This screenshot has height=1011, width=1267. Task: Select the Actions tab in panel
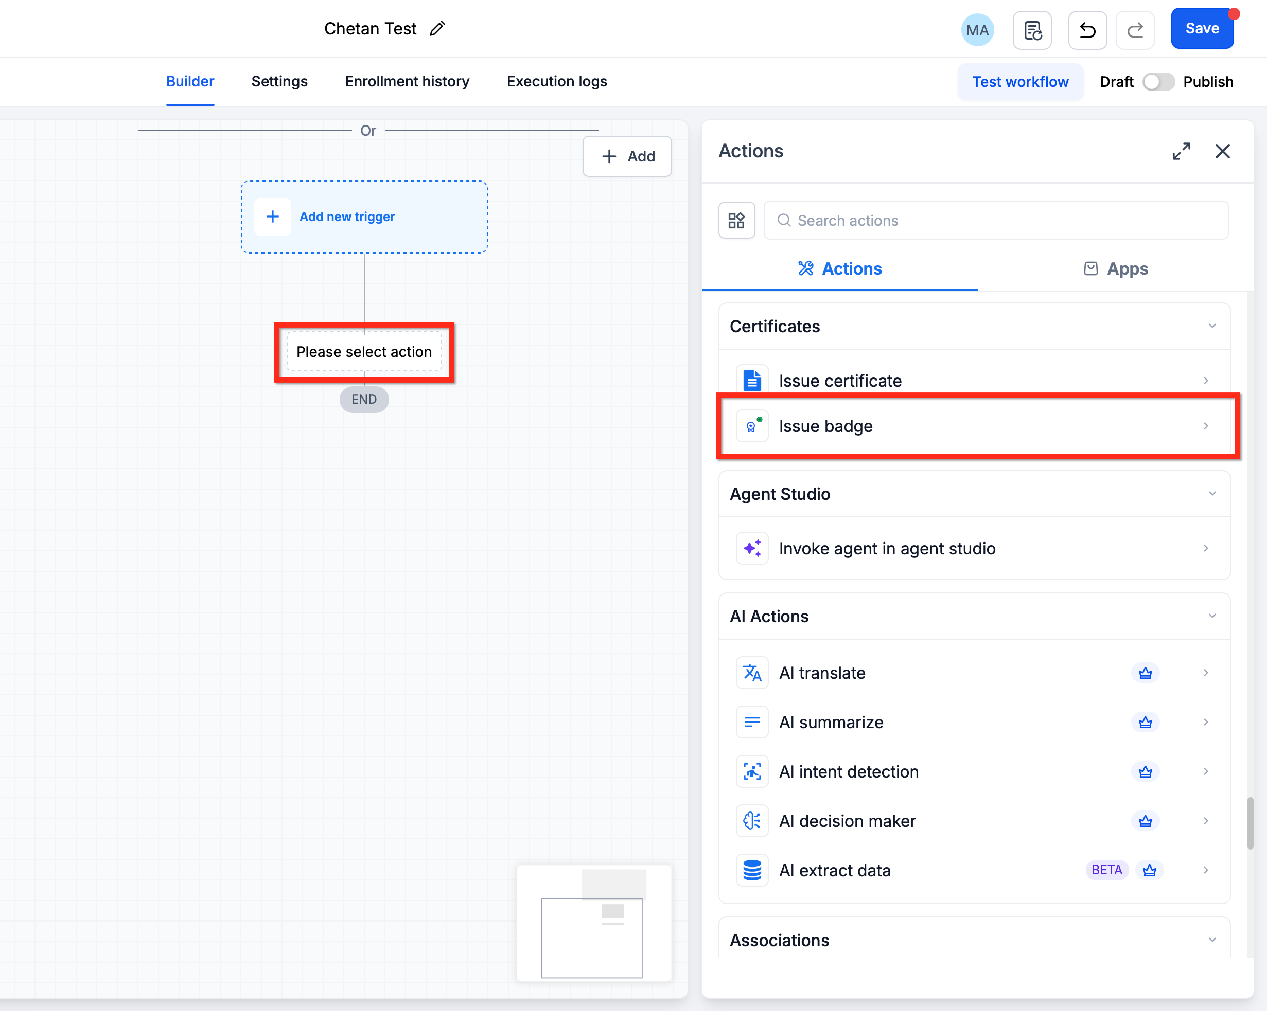840,269
